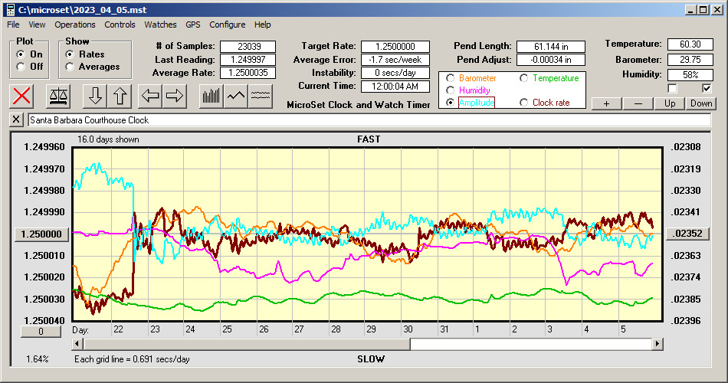Click the .02352 right axis button

tap(687, 234)
